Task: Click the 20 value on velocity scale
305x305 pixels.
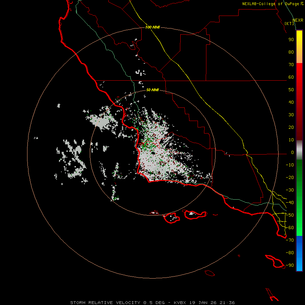Action: [291, 127]
